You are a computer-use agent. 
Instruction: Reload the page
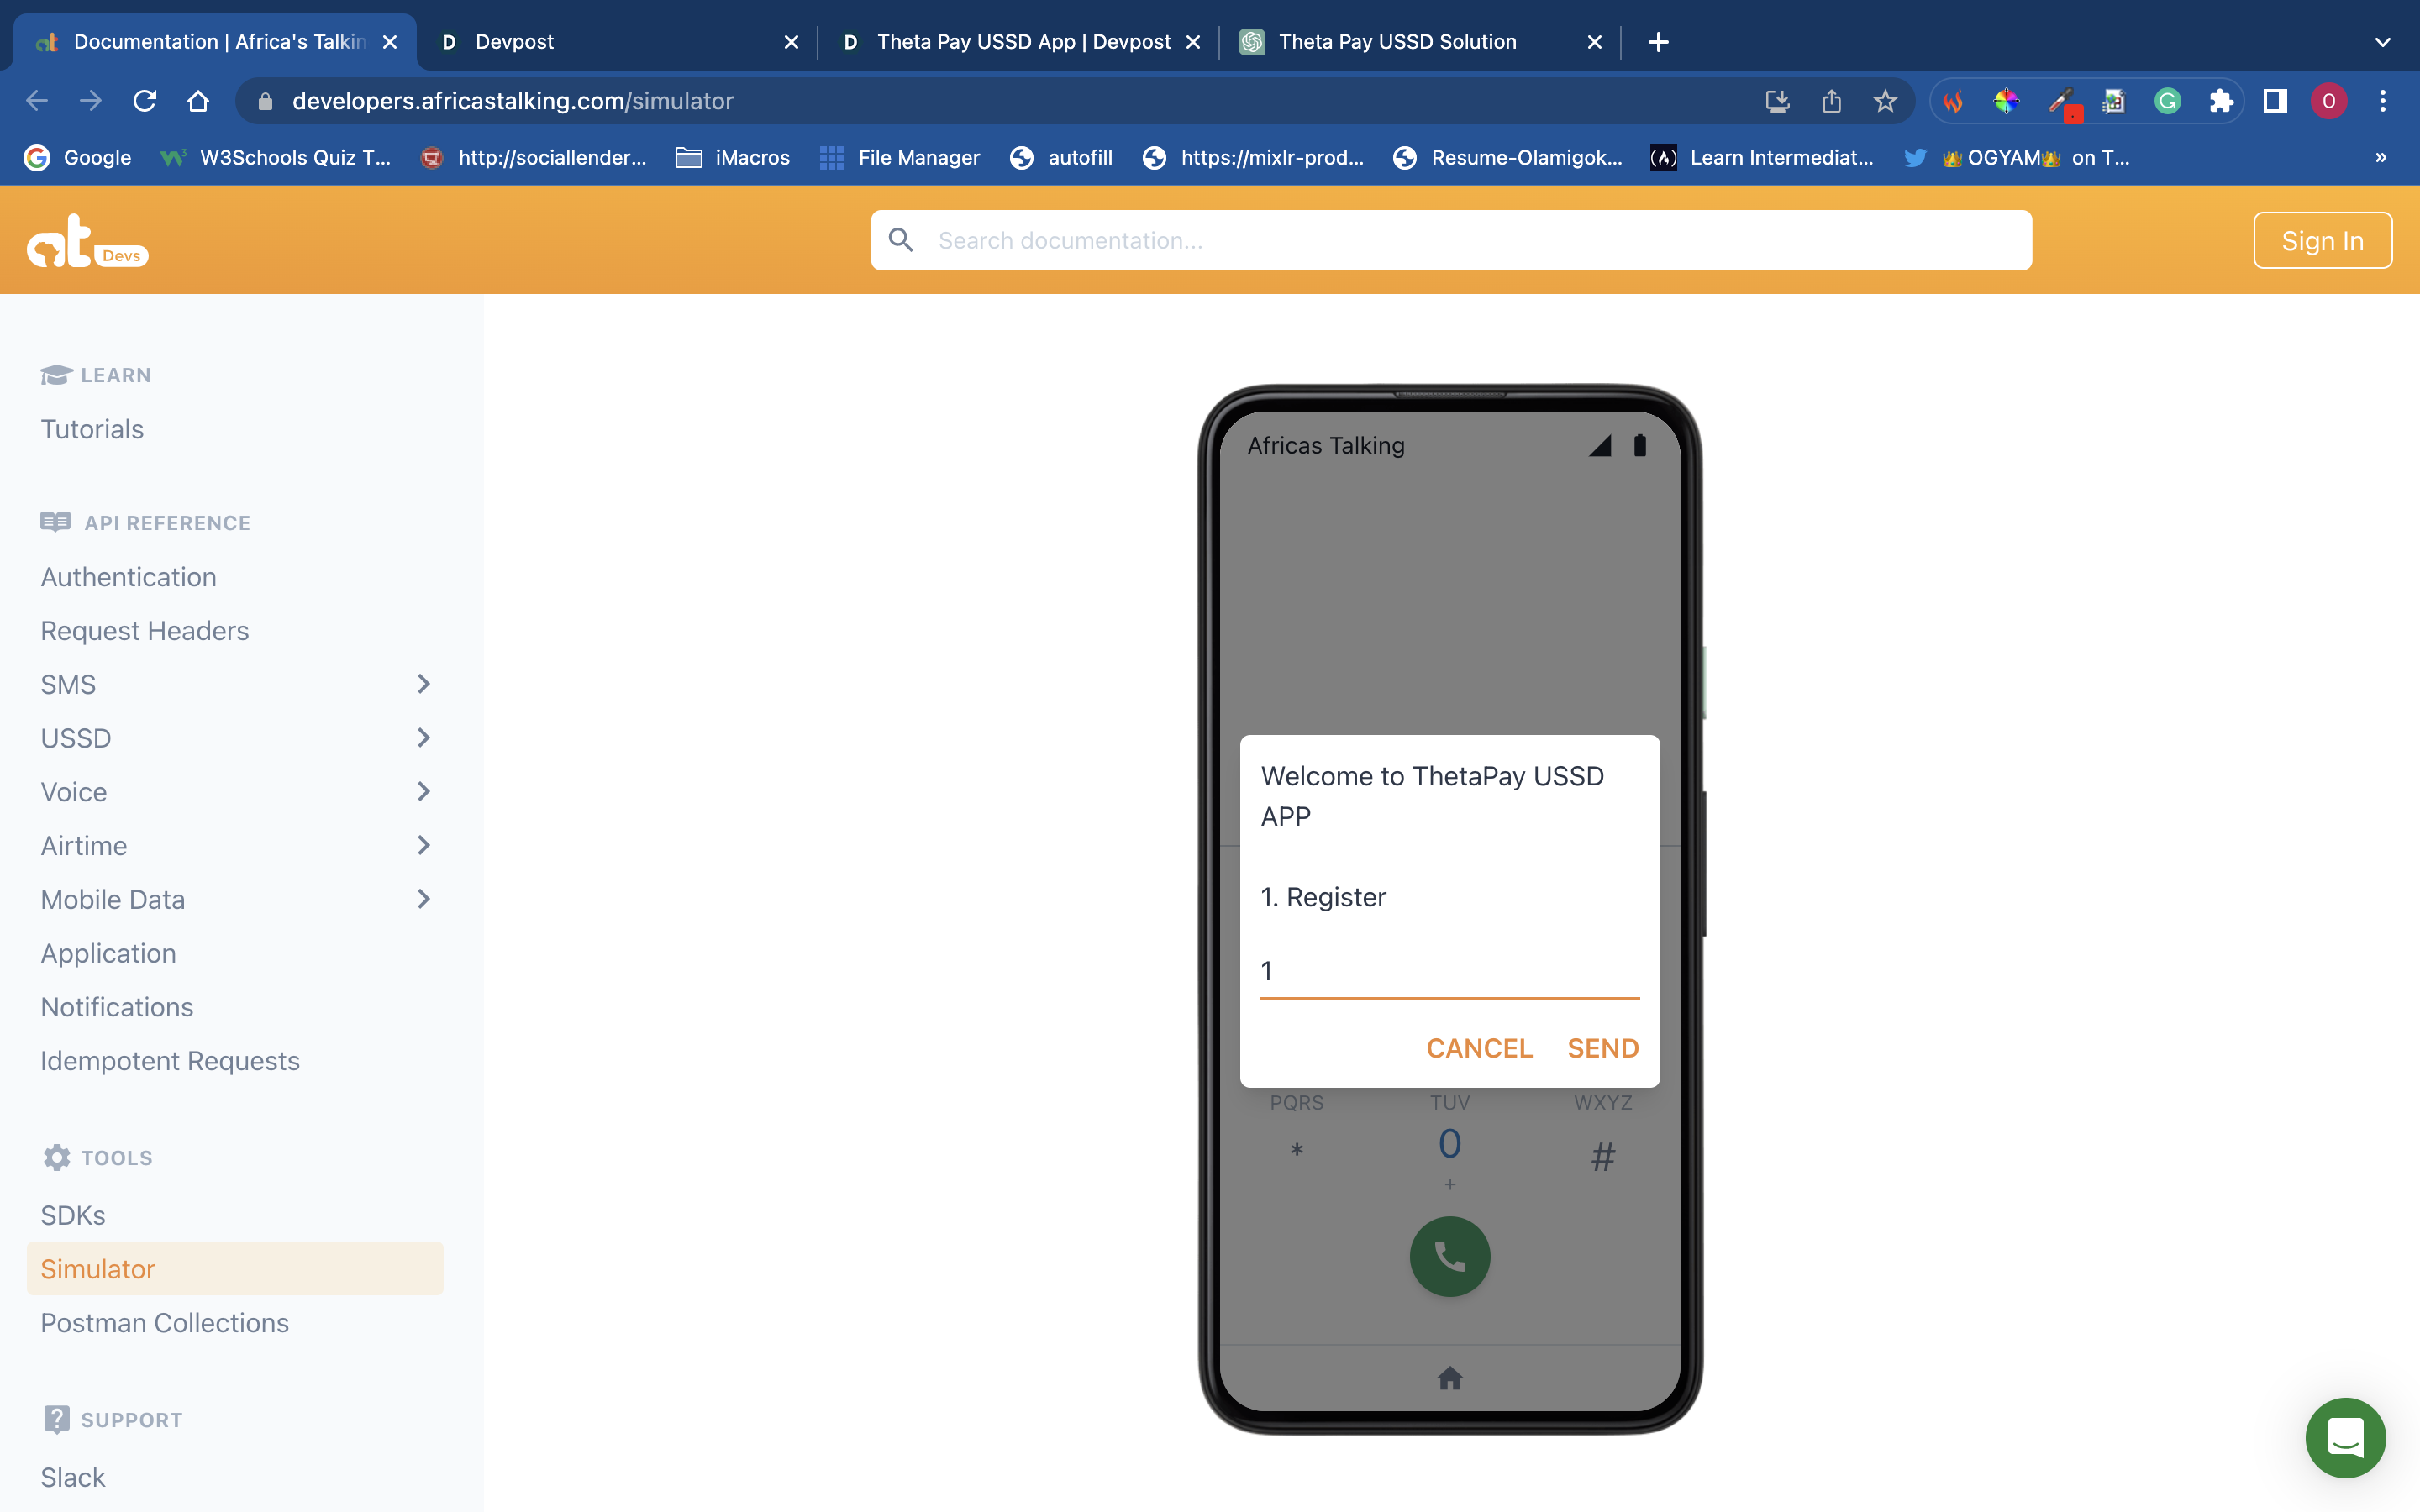click(145, 101)
